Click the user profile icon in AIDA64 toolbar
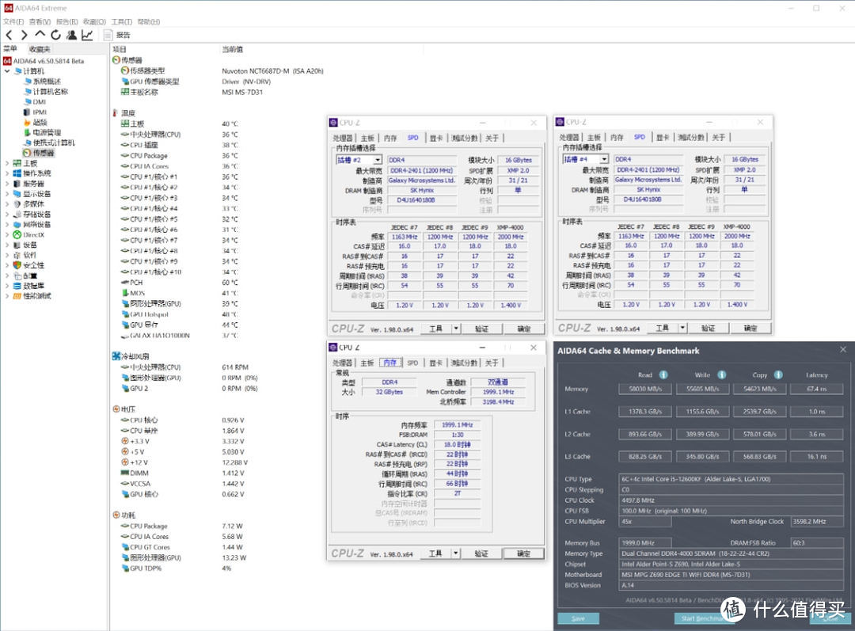The width and height of the screenshot is (855, 631). tap(71, 35)
